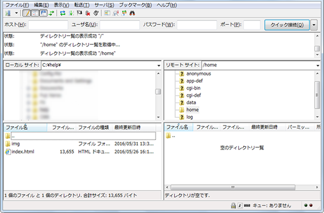Refresh the file and folder lists
This screenshot has height=213, width=324.
pos(63,14)
